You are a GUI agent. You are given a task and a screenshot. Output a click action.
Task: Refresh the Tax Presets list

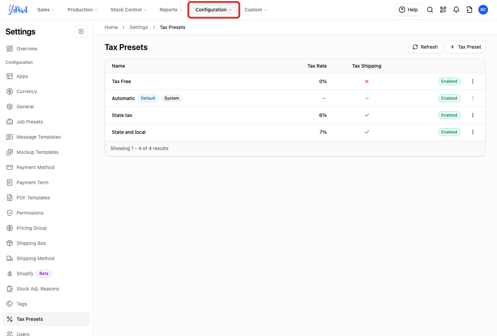pyautogui.click(x=425, y=47)
